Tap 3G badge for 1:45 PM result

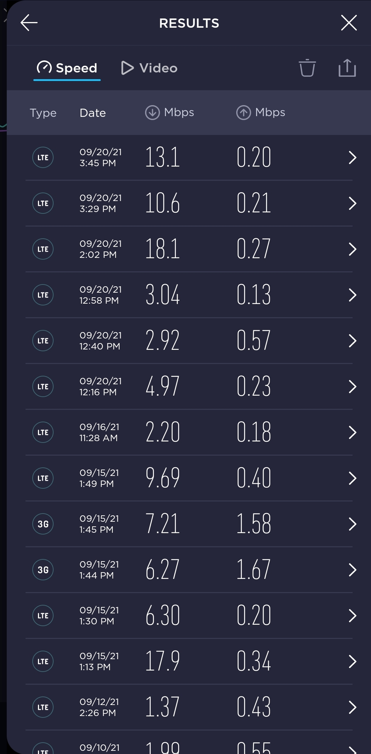(43, 524)
